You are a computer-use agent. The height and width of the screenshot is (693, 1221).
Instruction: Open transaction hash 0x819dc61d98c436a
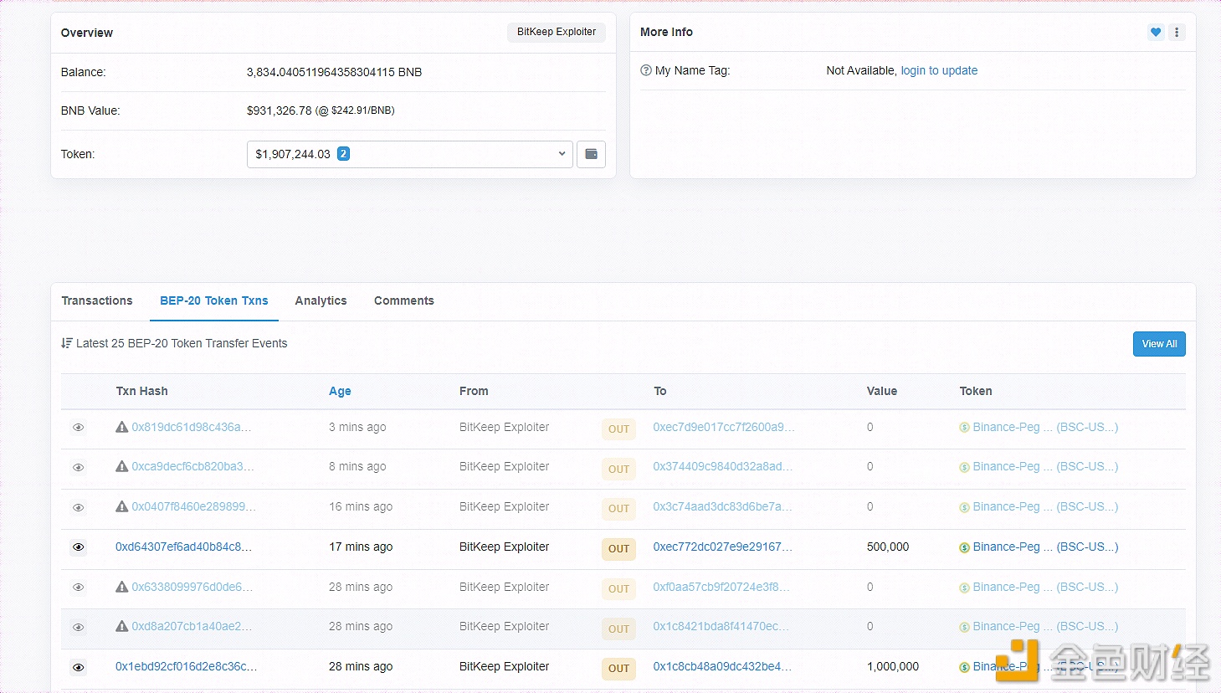point(191,427)
